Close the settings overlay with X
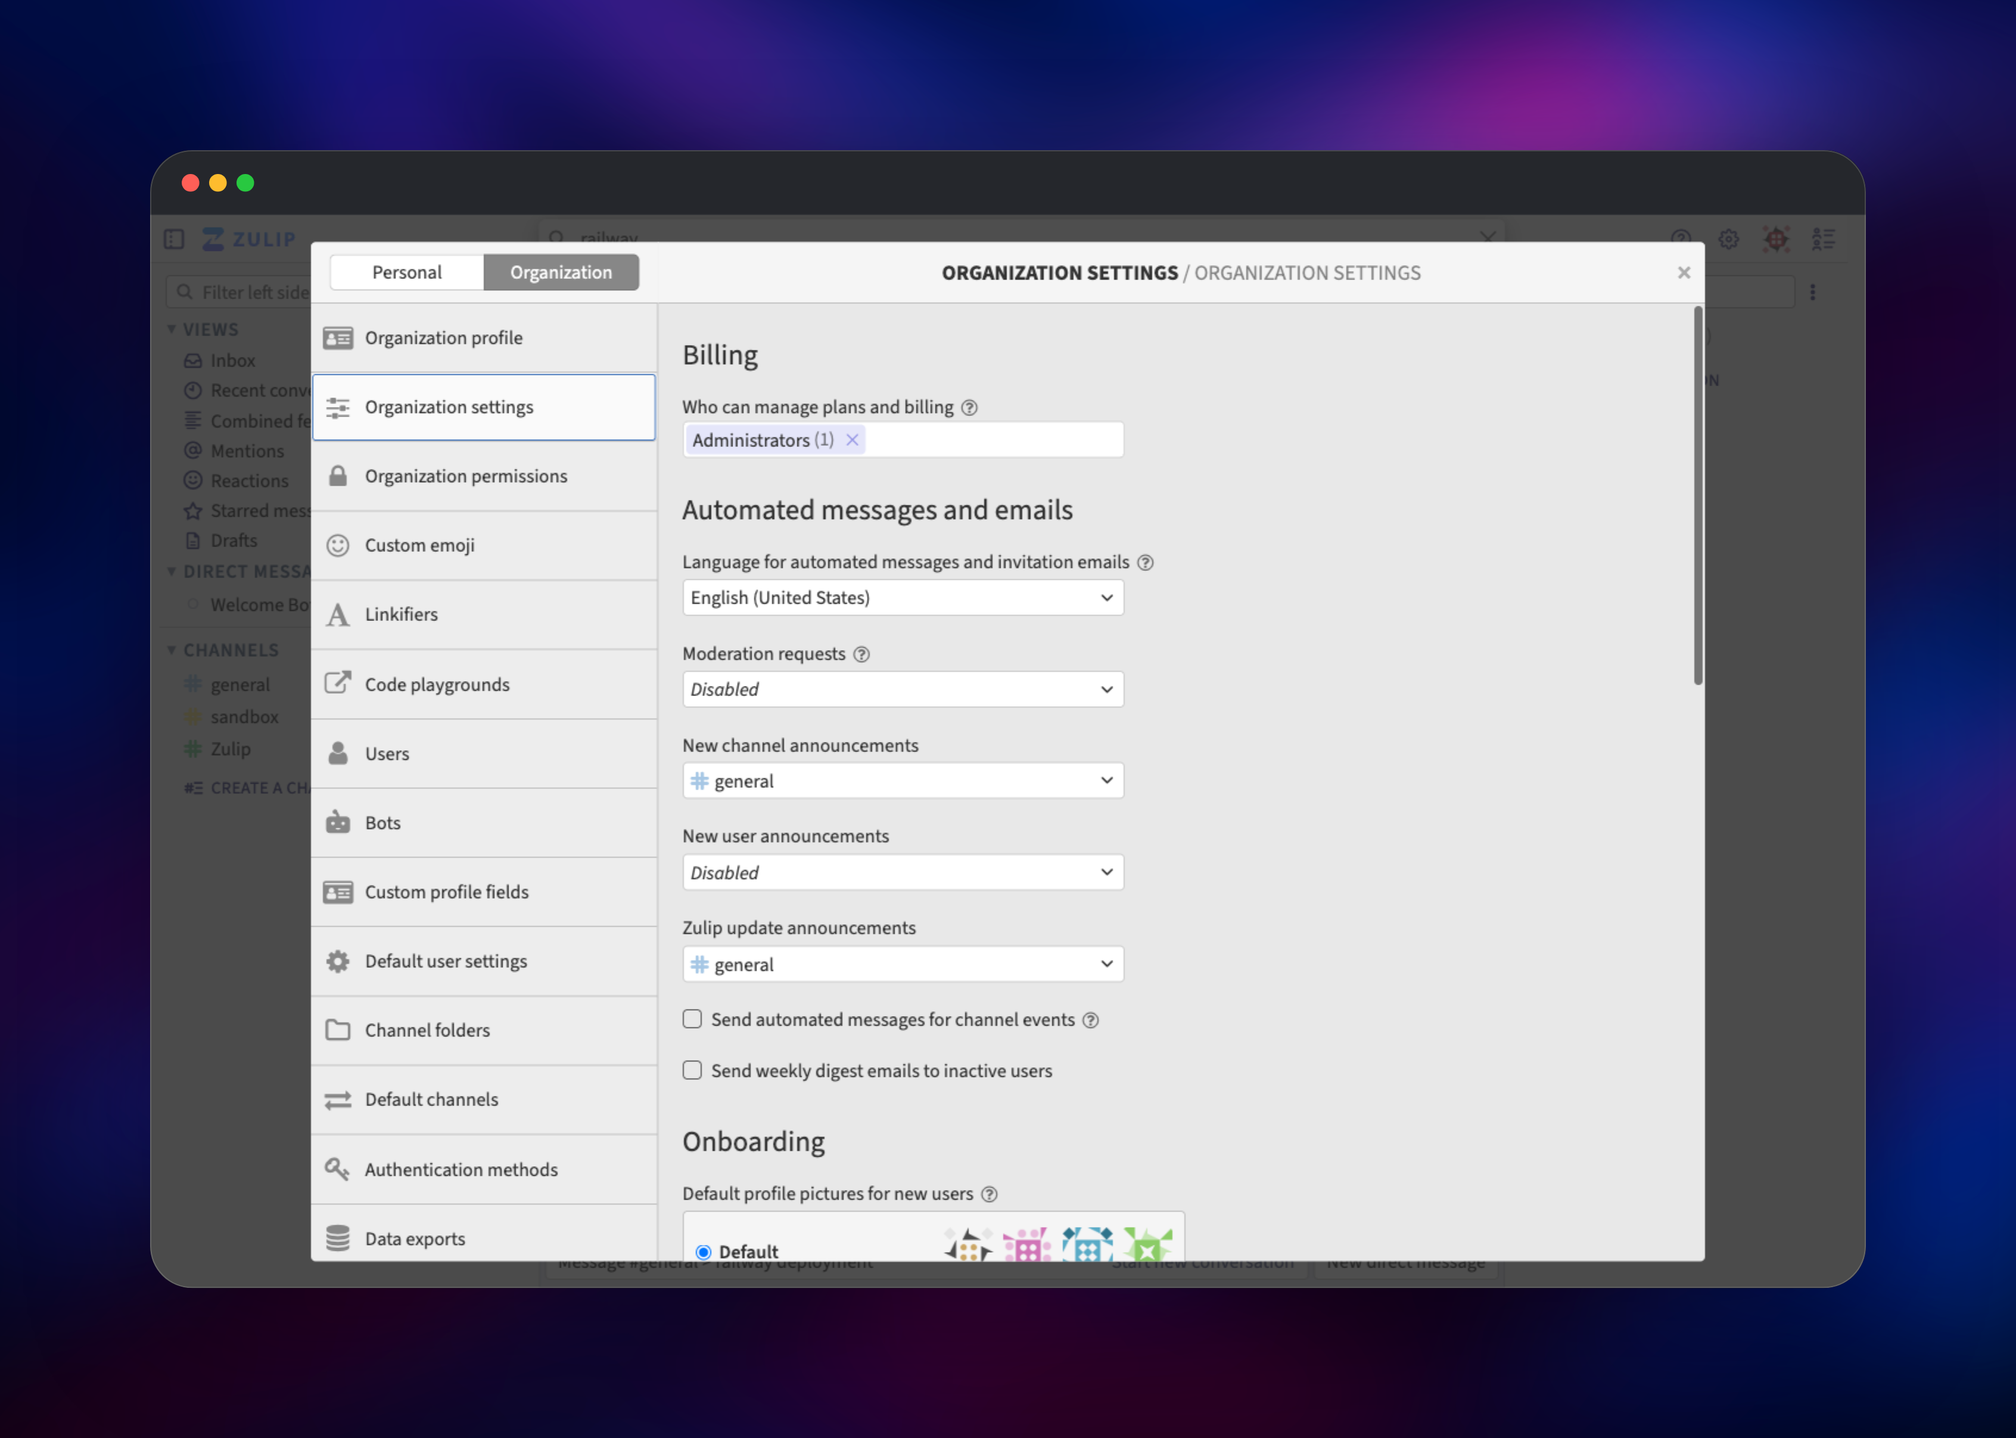The width and height of the screenshot is (2016, 1438). [x=1684, y=273]
